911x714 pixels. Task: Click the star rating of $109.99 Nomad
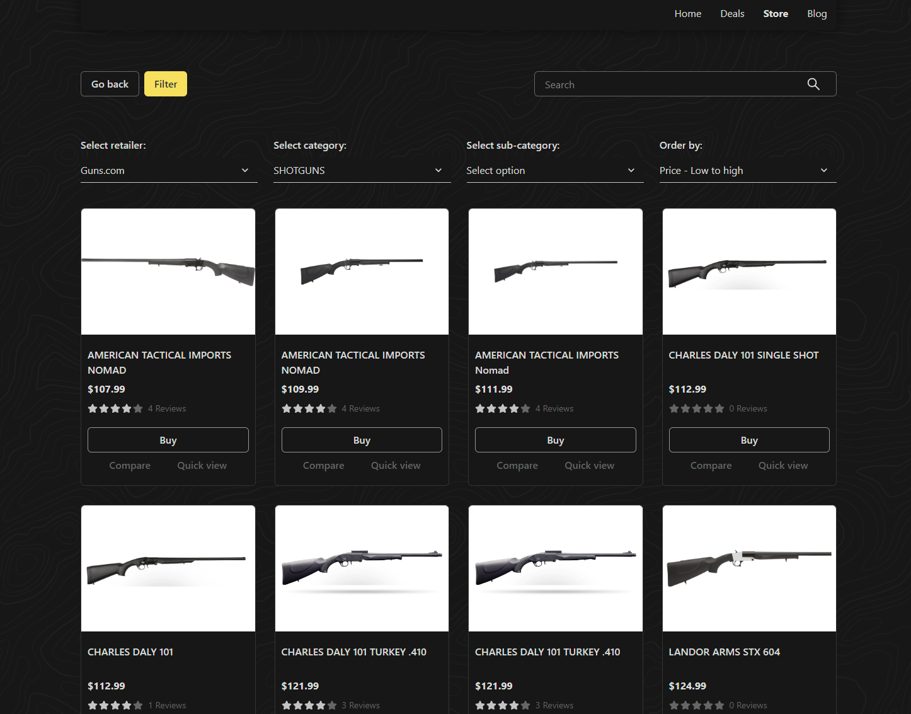point(309,409)
